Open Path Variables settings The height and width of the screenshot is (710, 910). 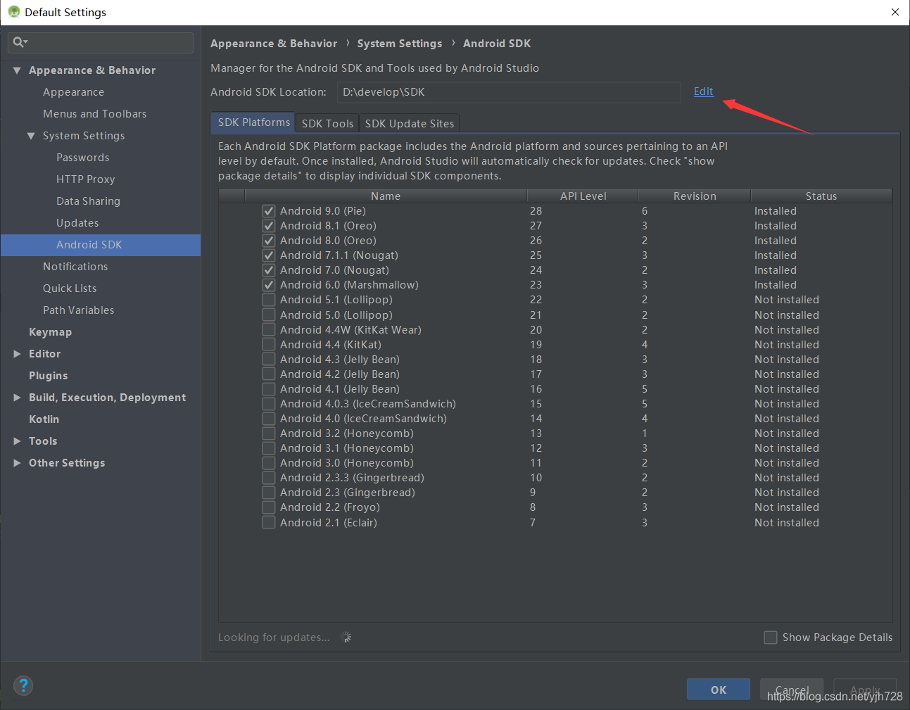[x=78, y=310]
